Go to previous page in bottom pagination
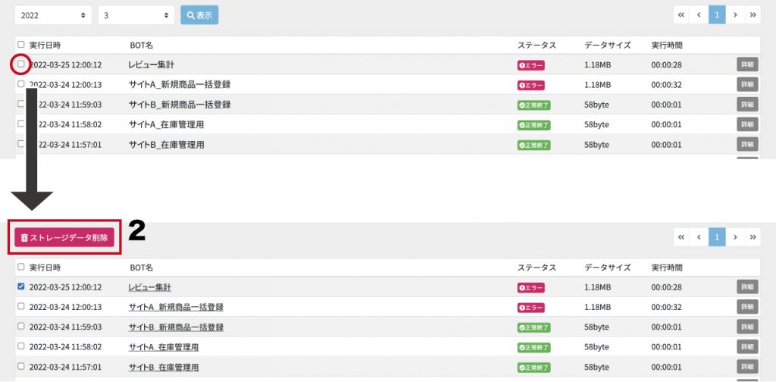The height and width of the screenshot is (382, 776). coord(699,237)
